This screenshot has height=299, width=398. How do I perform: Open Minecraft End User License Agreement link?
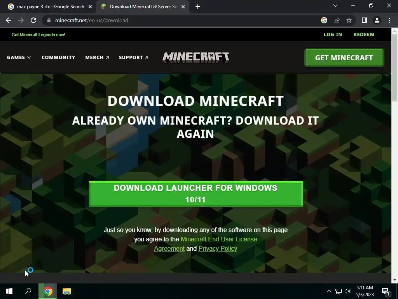(x=219, y=239)
